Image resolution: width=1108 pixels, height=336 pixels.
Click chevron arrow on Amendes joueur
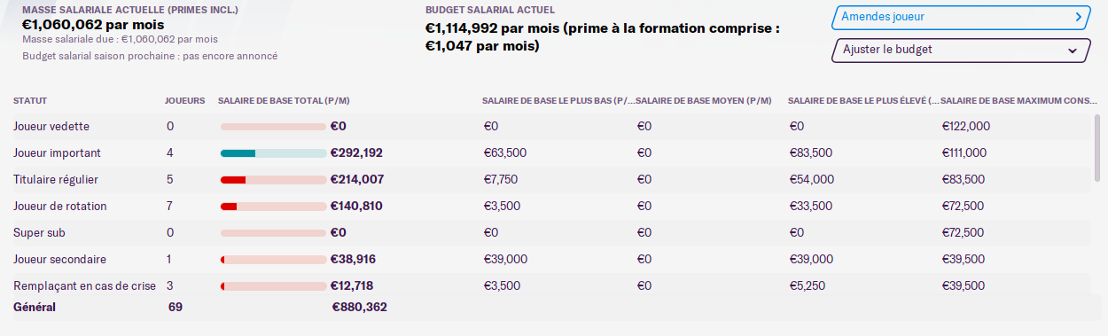pos(1077,17)
